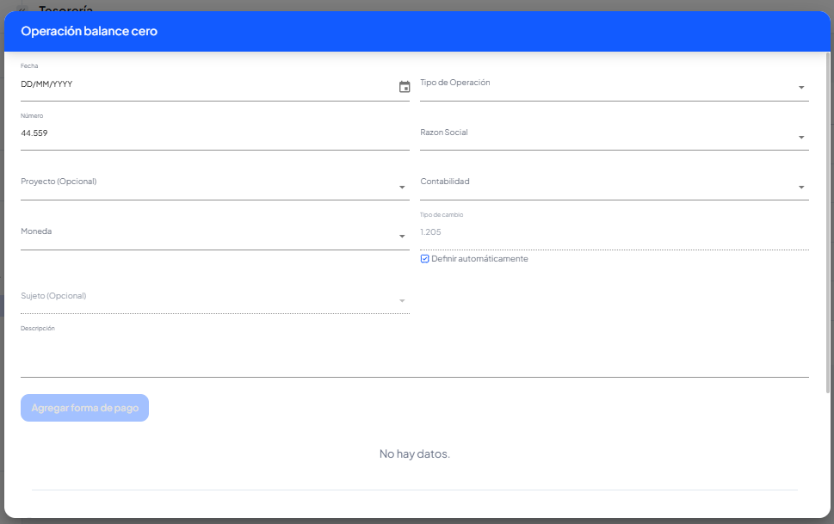Click the Contabilidad dropdown arrow

click(801, 188)
